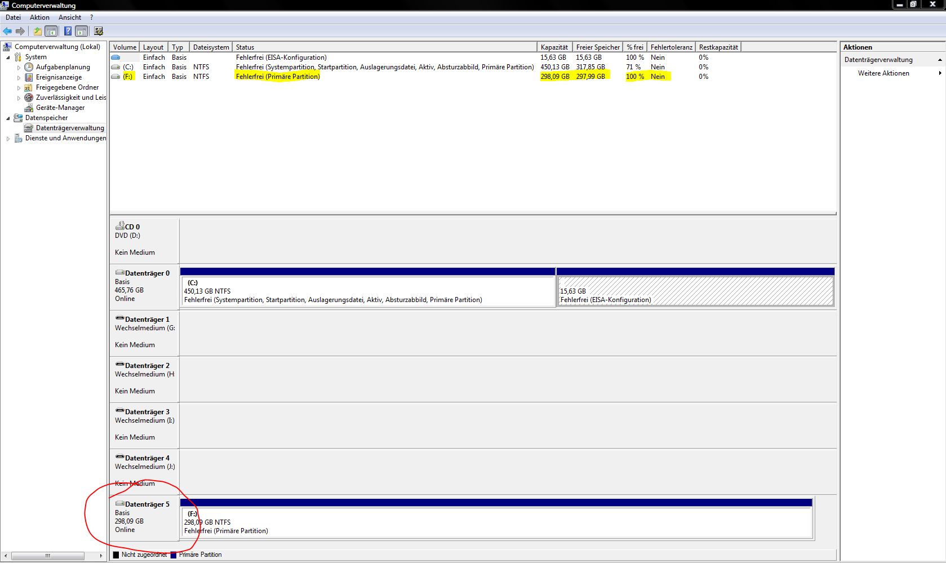Open the Ansicht menu
The height and width of the screenshot is (563, 946).
point(70,17)
